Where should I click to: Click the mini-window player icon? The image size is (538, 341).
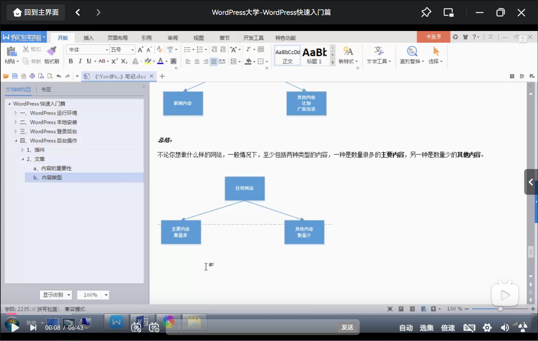click(x=448, y=13)
